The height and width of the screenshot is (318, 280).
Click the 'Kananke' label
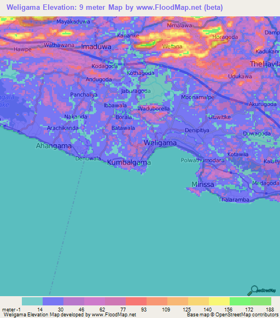coord(128,36)
